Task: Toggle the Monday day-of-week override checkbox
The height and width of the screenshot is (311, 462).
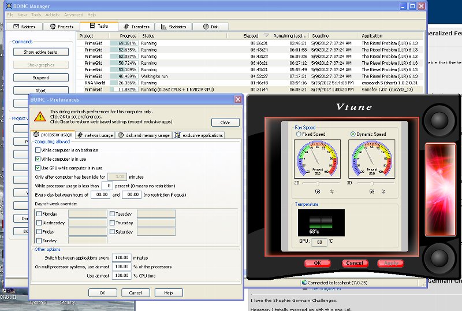Action: (x=39, y=214)
